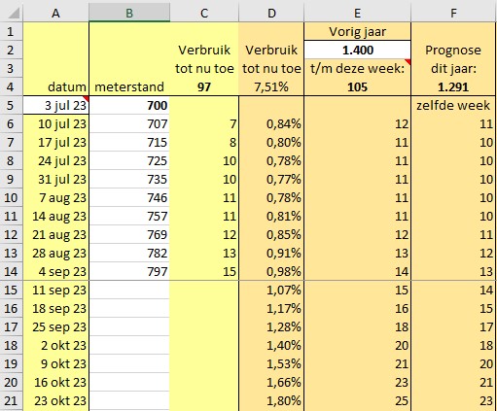
Task: Click the Vorig jaar value cell 1.400
Action: 357,50
